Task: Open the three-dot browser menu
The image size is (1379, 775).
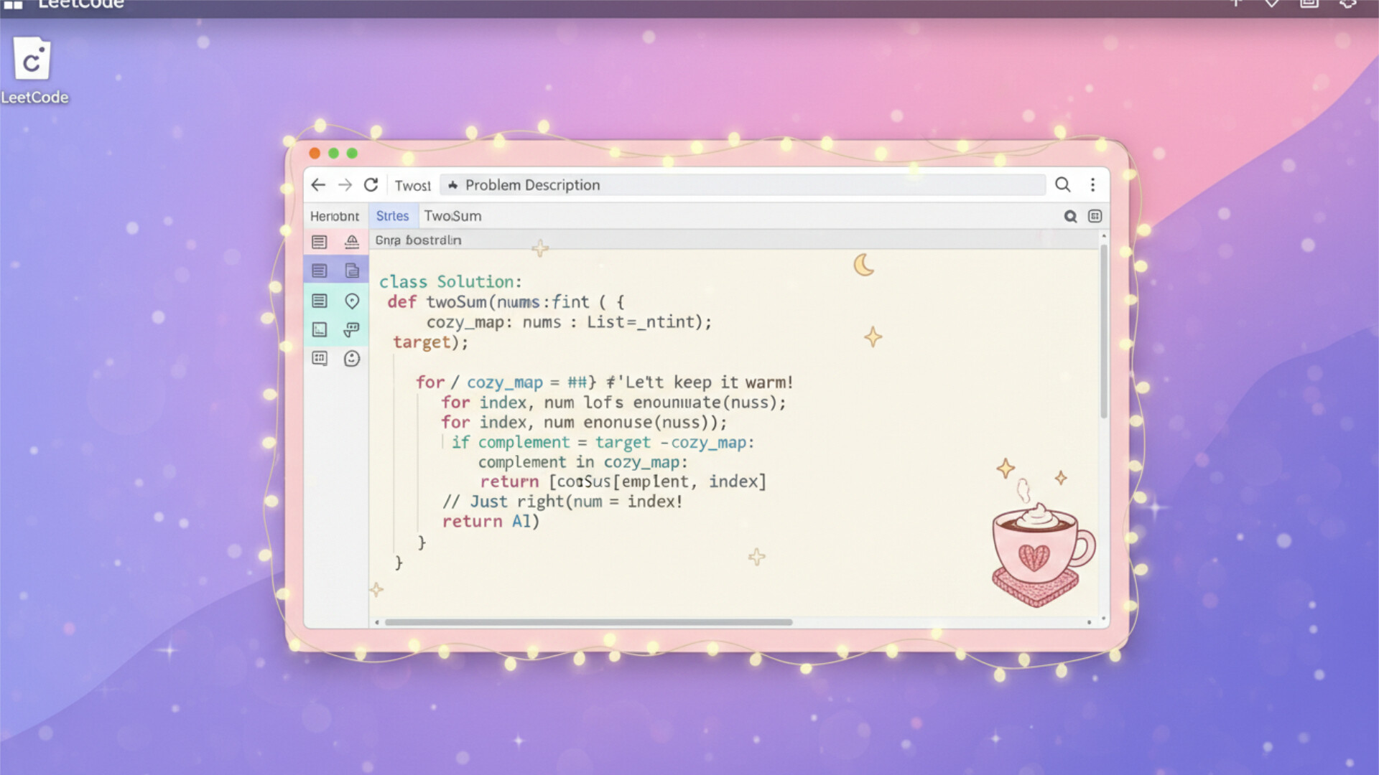Action: pos(1093,184)
